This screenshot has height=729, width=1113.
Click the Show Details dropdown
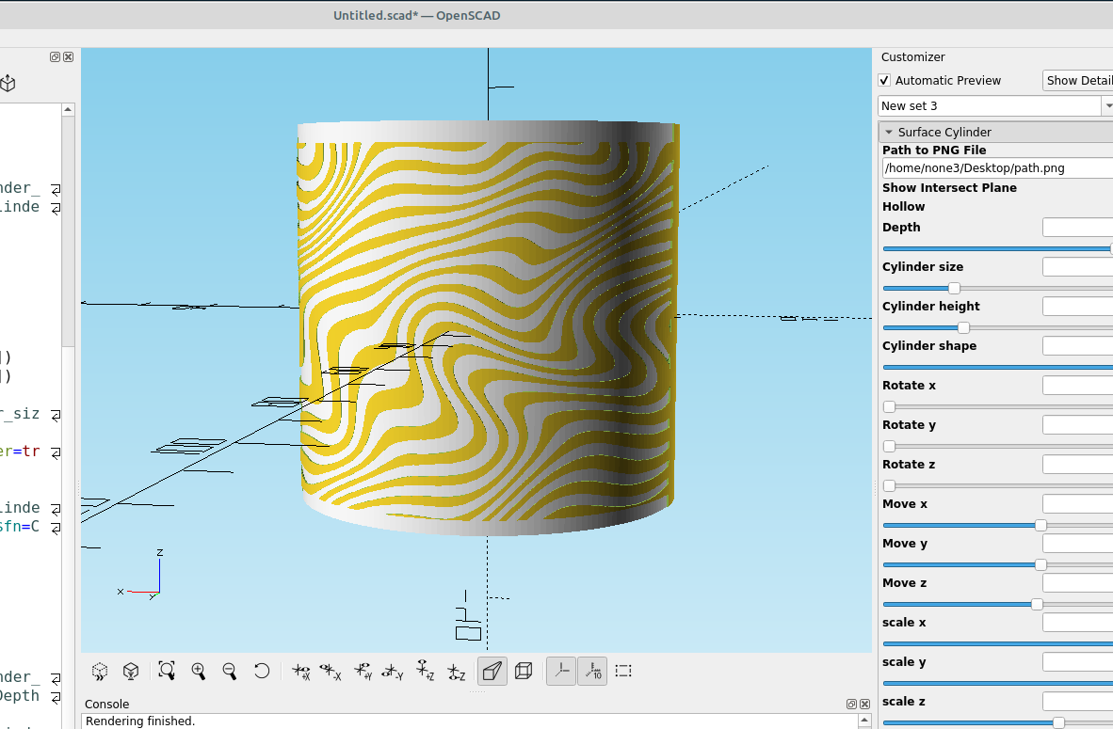pos(1078,80)
